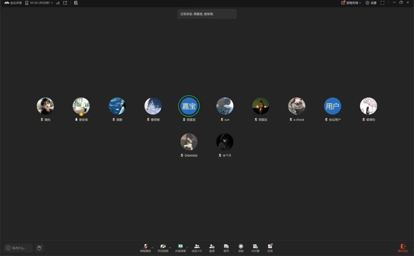Image resolution: width=414 pixels, height=256 pixels.
Task: Open the 宫格布局 layout dropdown
Action: point(351,3)
